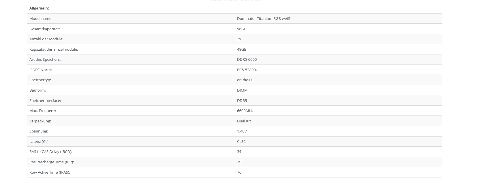492x178 pixels.
Task: Click the Dual Kit packaging value
Action: tap(244, 121)
